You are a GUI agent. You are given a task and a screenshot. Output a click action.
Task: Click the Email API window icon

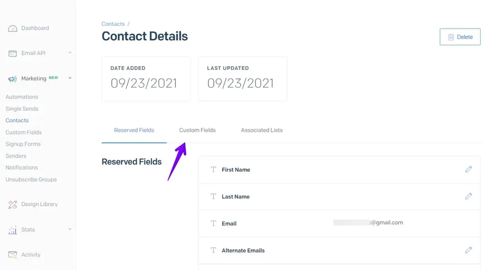point(12,53)
